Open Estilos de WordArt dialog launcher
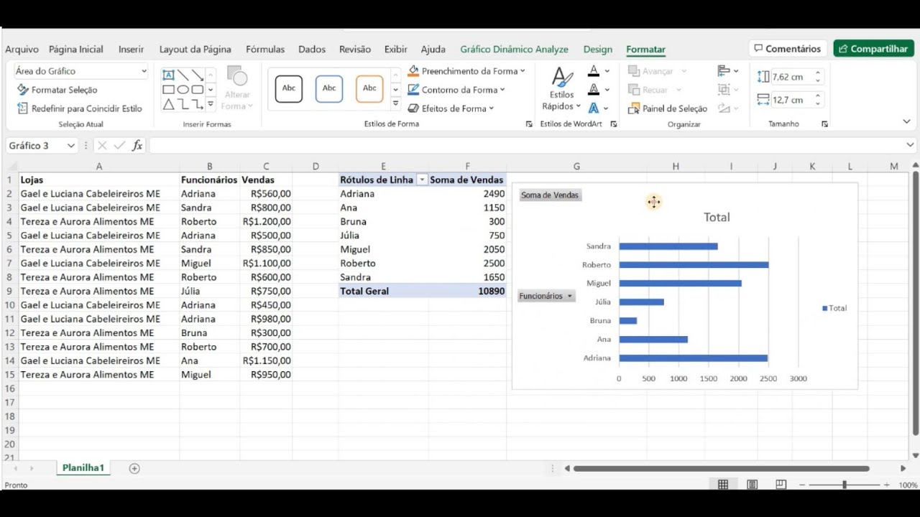920x517 pixels. (x=614, y=124)
